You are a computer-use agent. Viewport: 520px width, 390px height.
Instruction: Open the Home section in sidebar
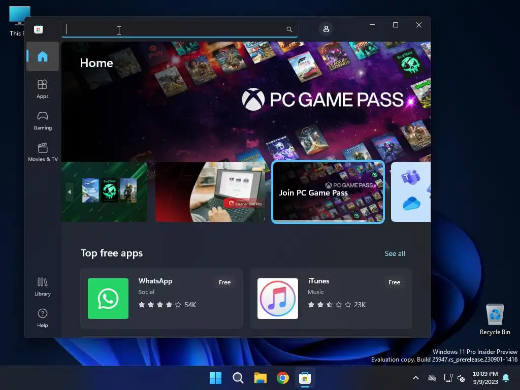coord(43,56)
